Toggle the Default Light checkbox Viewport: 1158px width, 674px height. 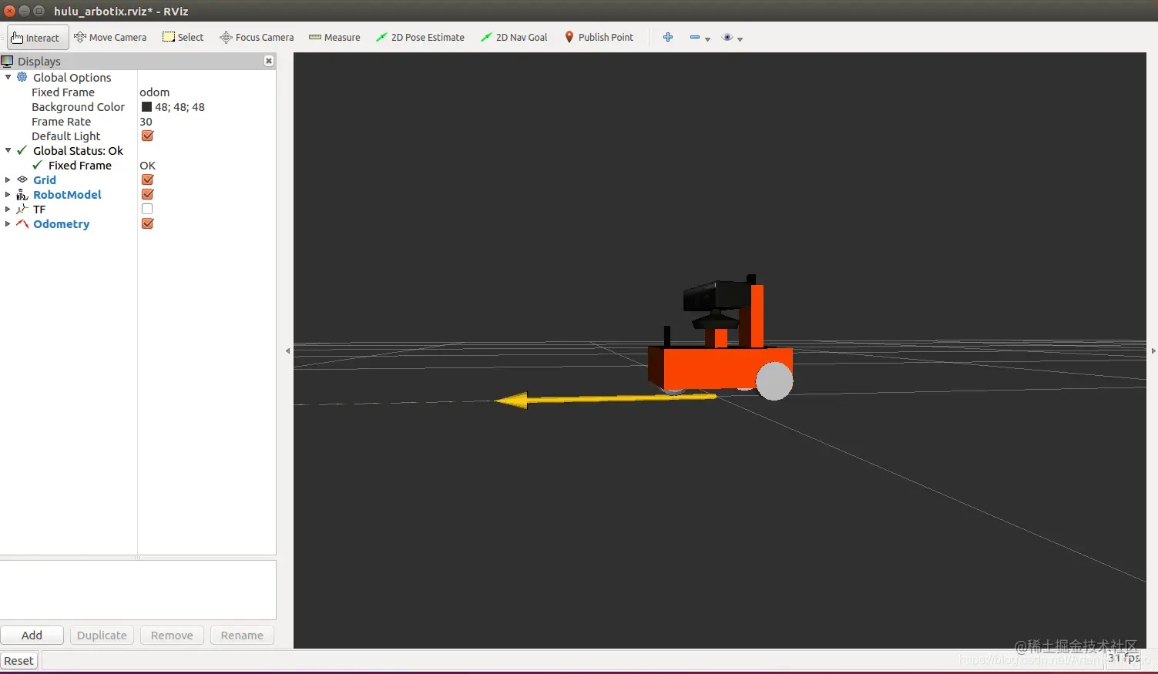point(147,136)
